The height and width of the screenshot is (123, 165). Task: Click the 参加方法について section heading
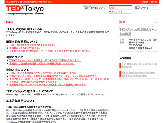point(18,70)
